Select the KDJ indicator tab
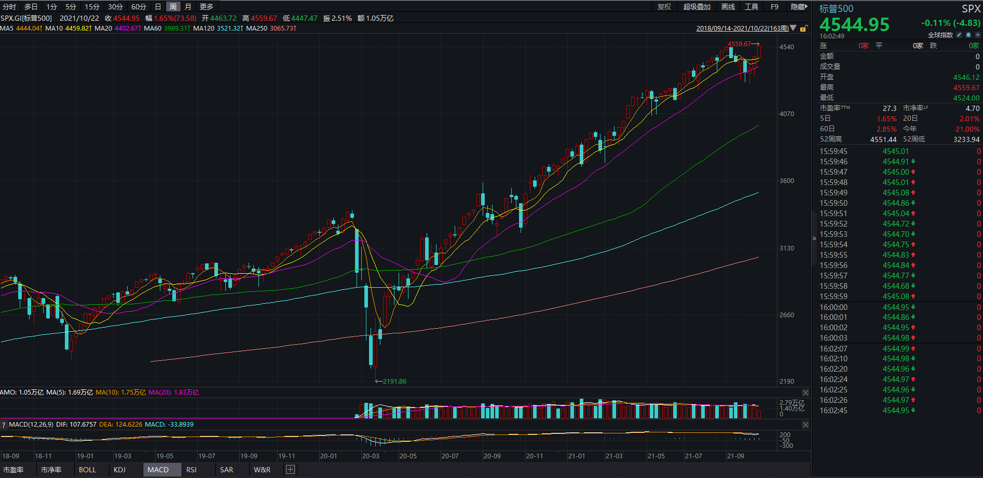The height and width of the screenshot is (478, 983). coord(119,470)
